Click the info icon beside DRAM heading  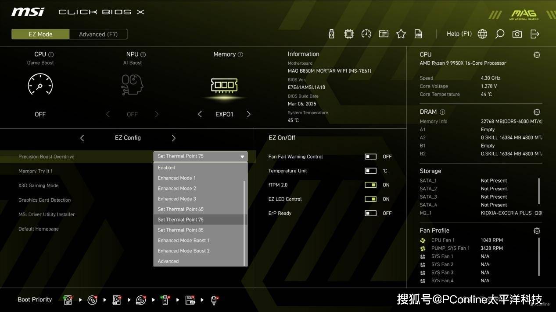442,112
